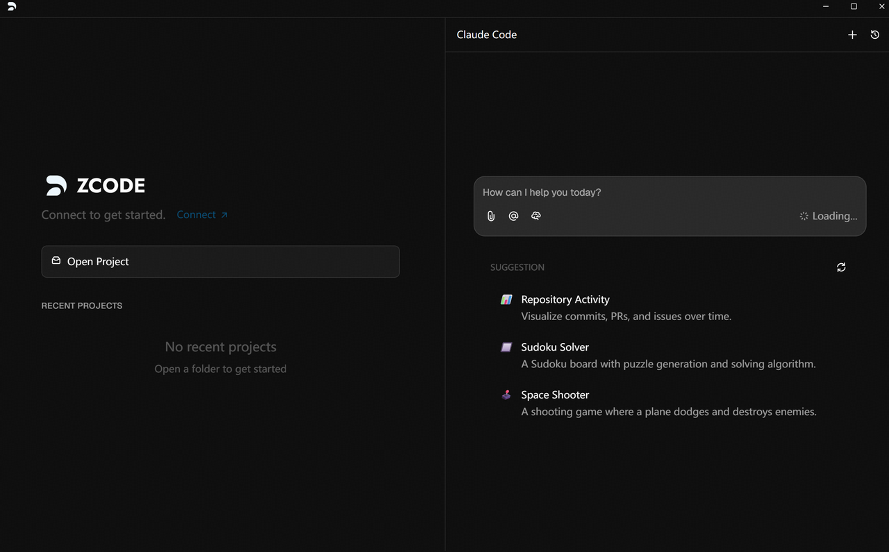Click the Sudoku Solver board icon
The height and width of the screenshot is (552, 889).
(506, 347)
